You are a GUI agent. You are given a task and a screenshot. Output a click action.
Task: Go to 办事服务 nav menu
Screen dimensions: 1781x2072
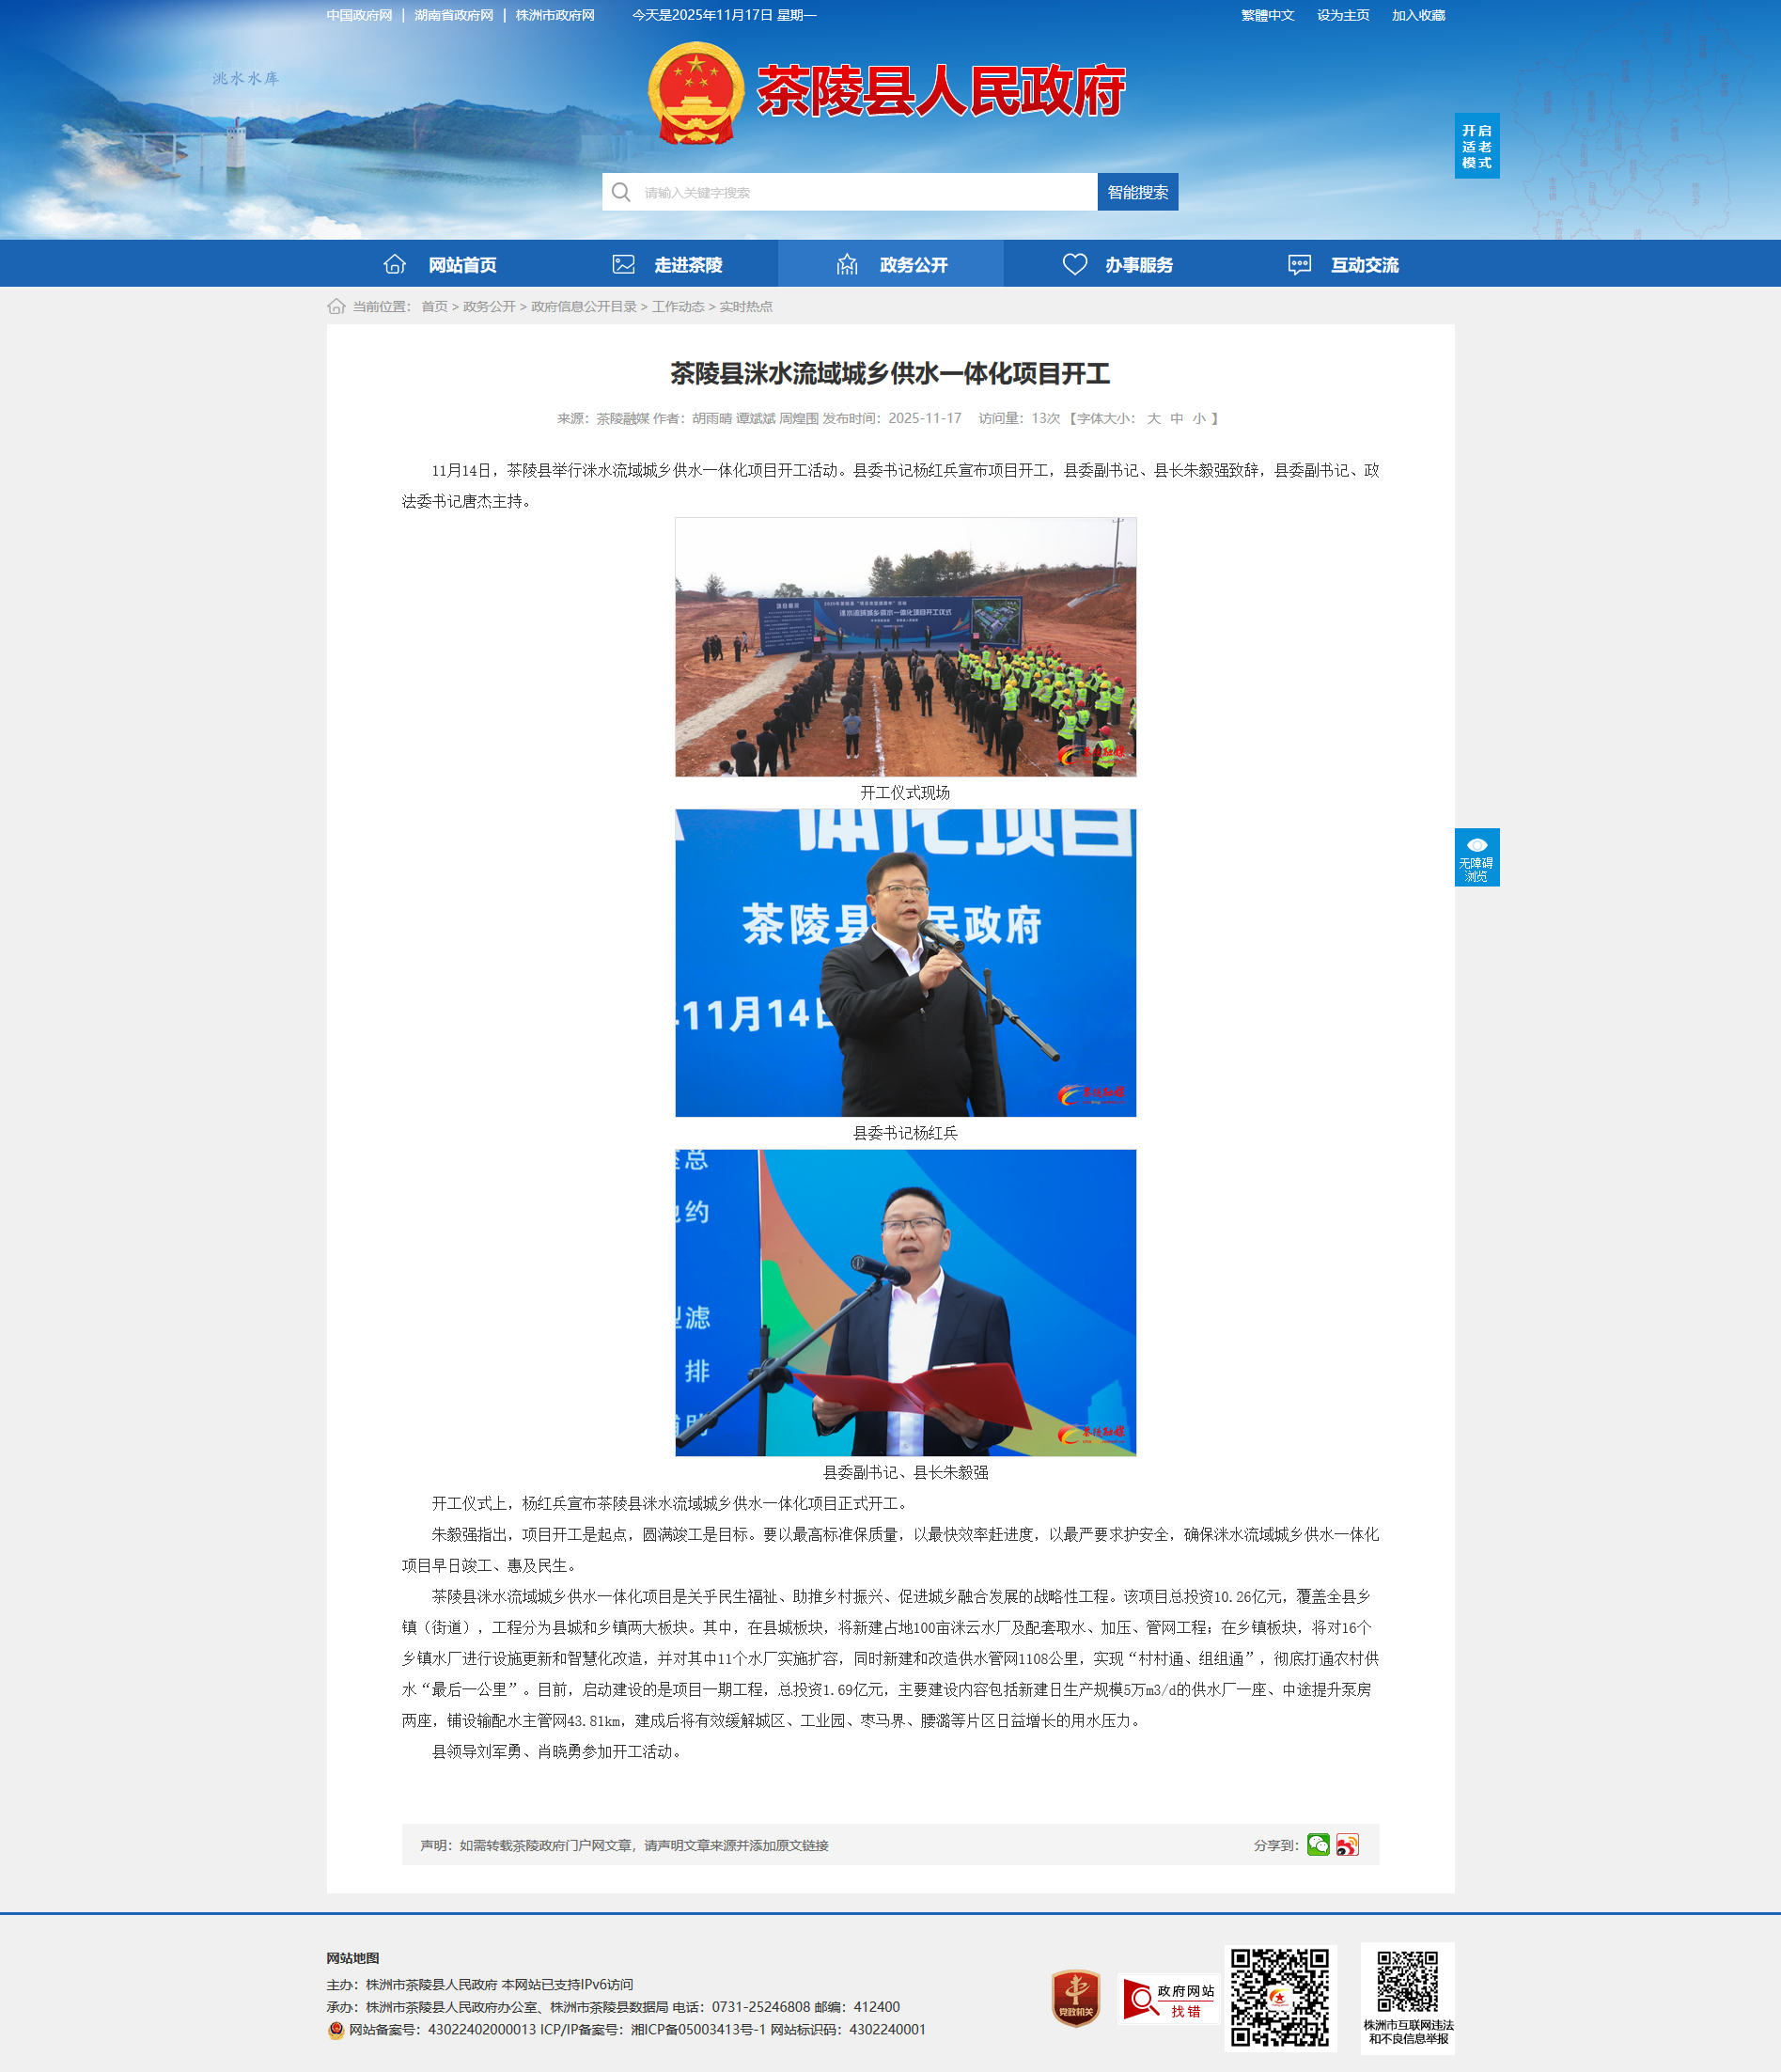1117,265
